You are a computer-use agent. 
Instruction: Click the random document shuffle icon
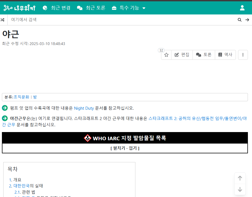(x=2, y=20)
